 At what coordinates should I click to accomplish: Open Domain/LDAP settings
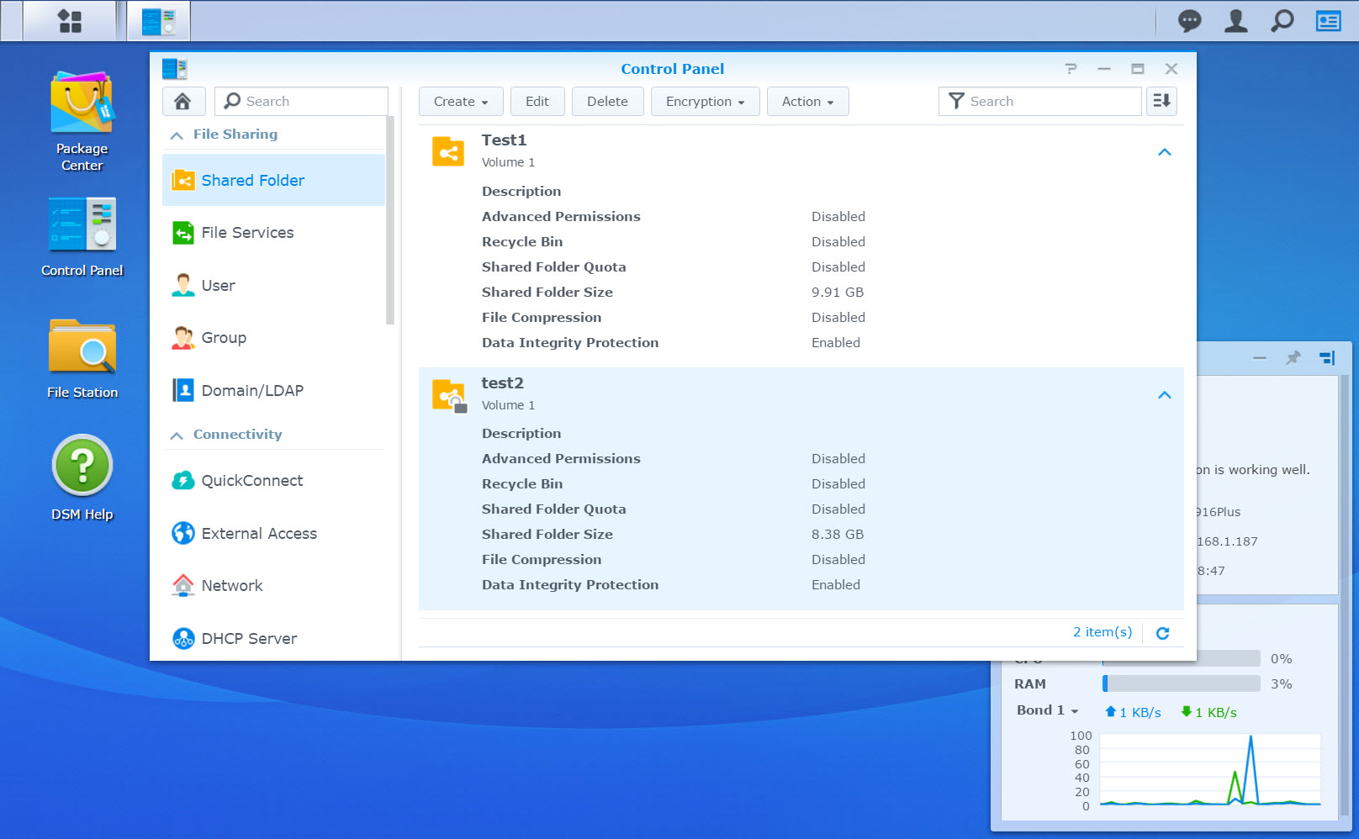pyautogui.click(x=273, y=391)
